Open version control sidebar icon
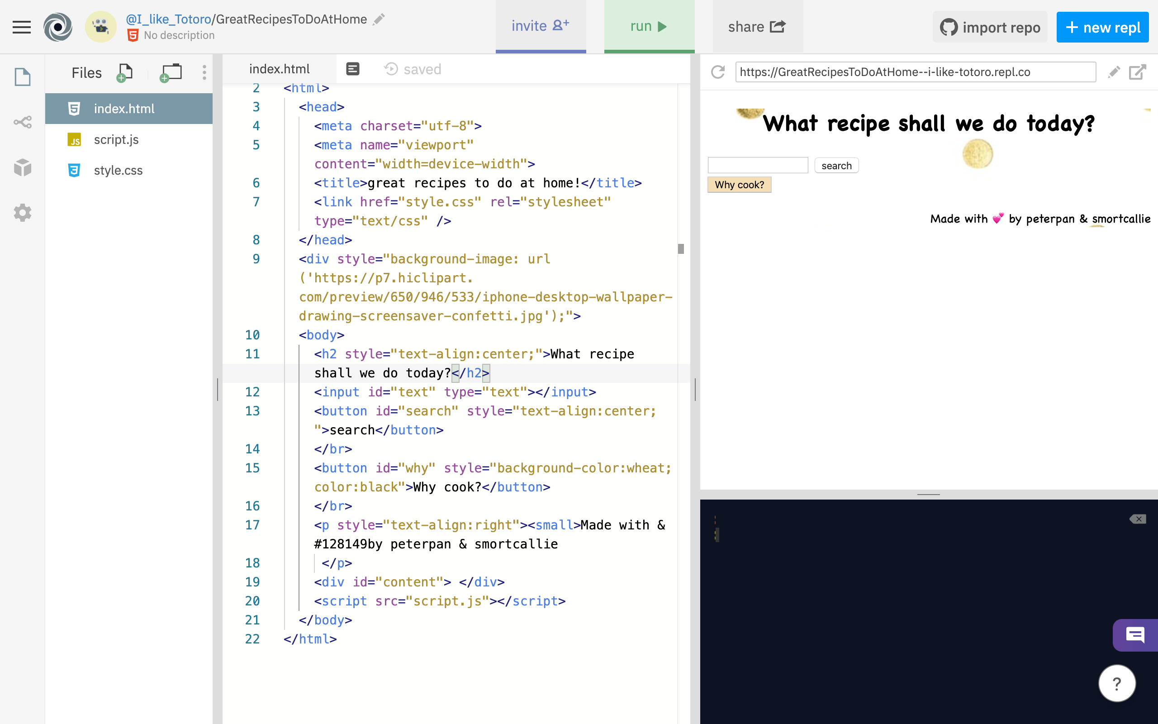The width and height of the screenshot is (1158, 724). click(x=23, y=122)
